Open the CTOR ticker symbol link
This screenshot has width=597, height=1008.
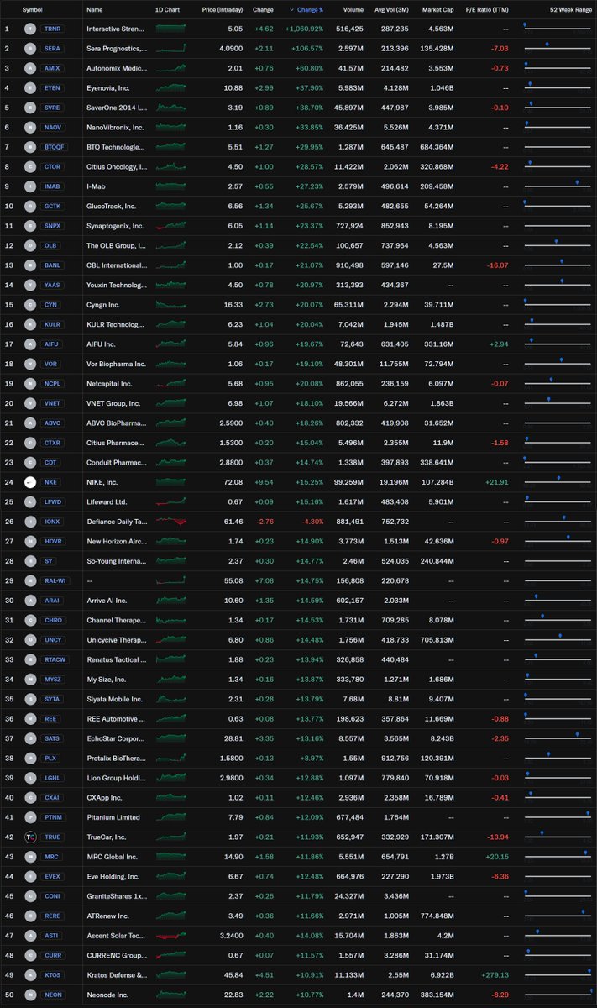click(x=52, y=166)
